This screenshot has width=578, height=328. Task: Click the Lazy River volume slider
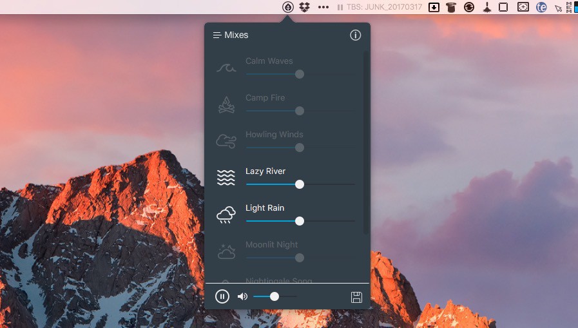[300, 184]
